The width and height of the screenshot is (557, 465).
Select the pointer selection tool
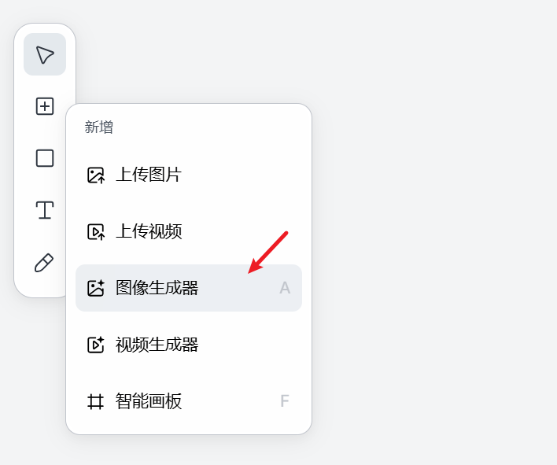coord(45,55)
